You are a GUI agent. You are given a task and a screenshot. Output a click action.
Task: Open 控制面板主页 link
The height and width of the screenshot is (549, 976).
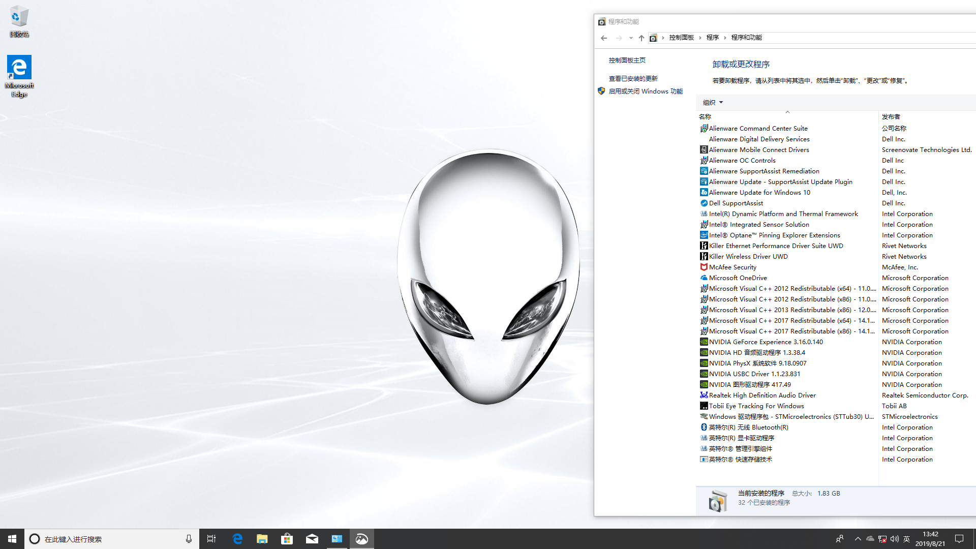click(627, 60)
